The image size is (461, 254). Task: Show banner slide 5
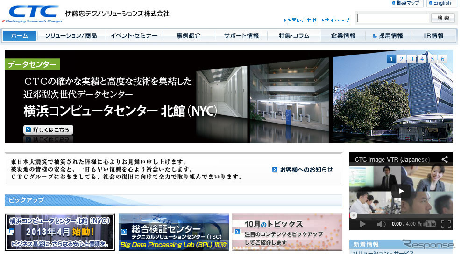[432, 59]
